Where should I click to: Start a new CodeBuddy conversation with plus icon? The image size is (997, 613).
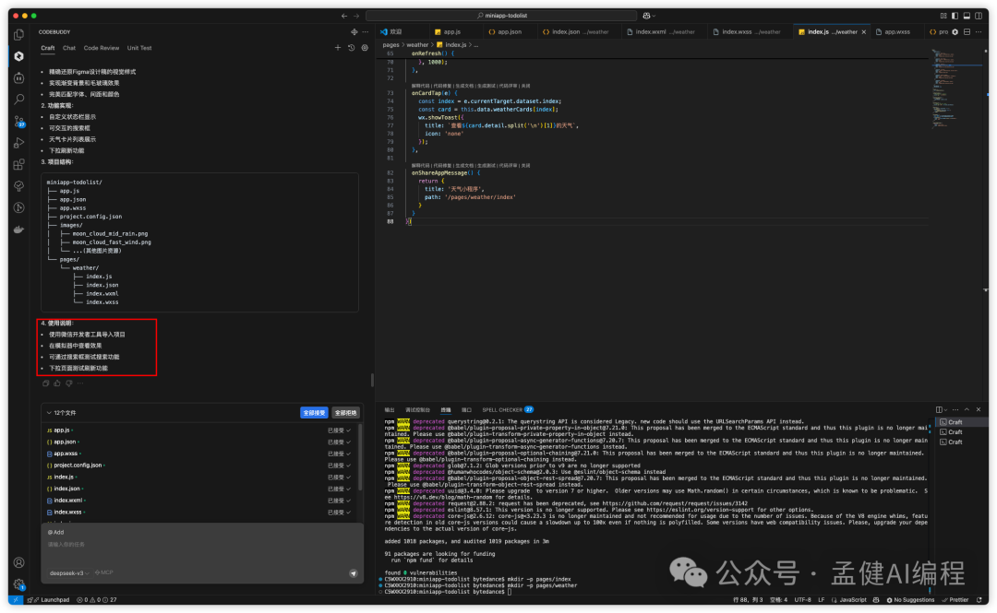tap(338, 48)
